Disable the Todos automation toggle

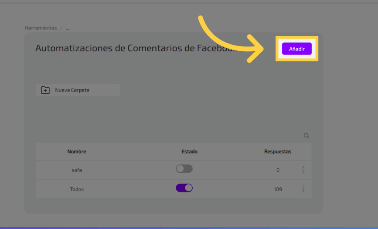click(x=184, y=188)
